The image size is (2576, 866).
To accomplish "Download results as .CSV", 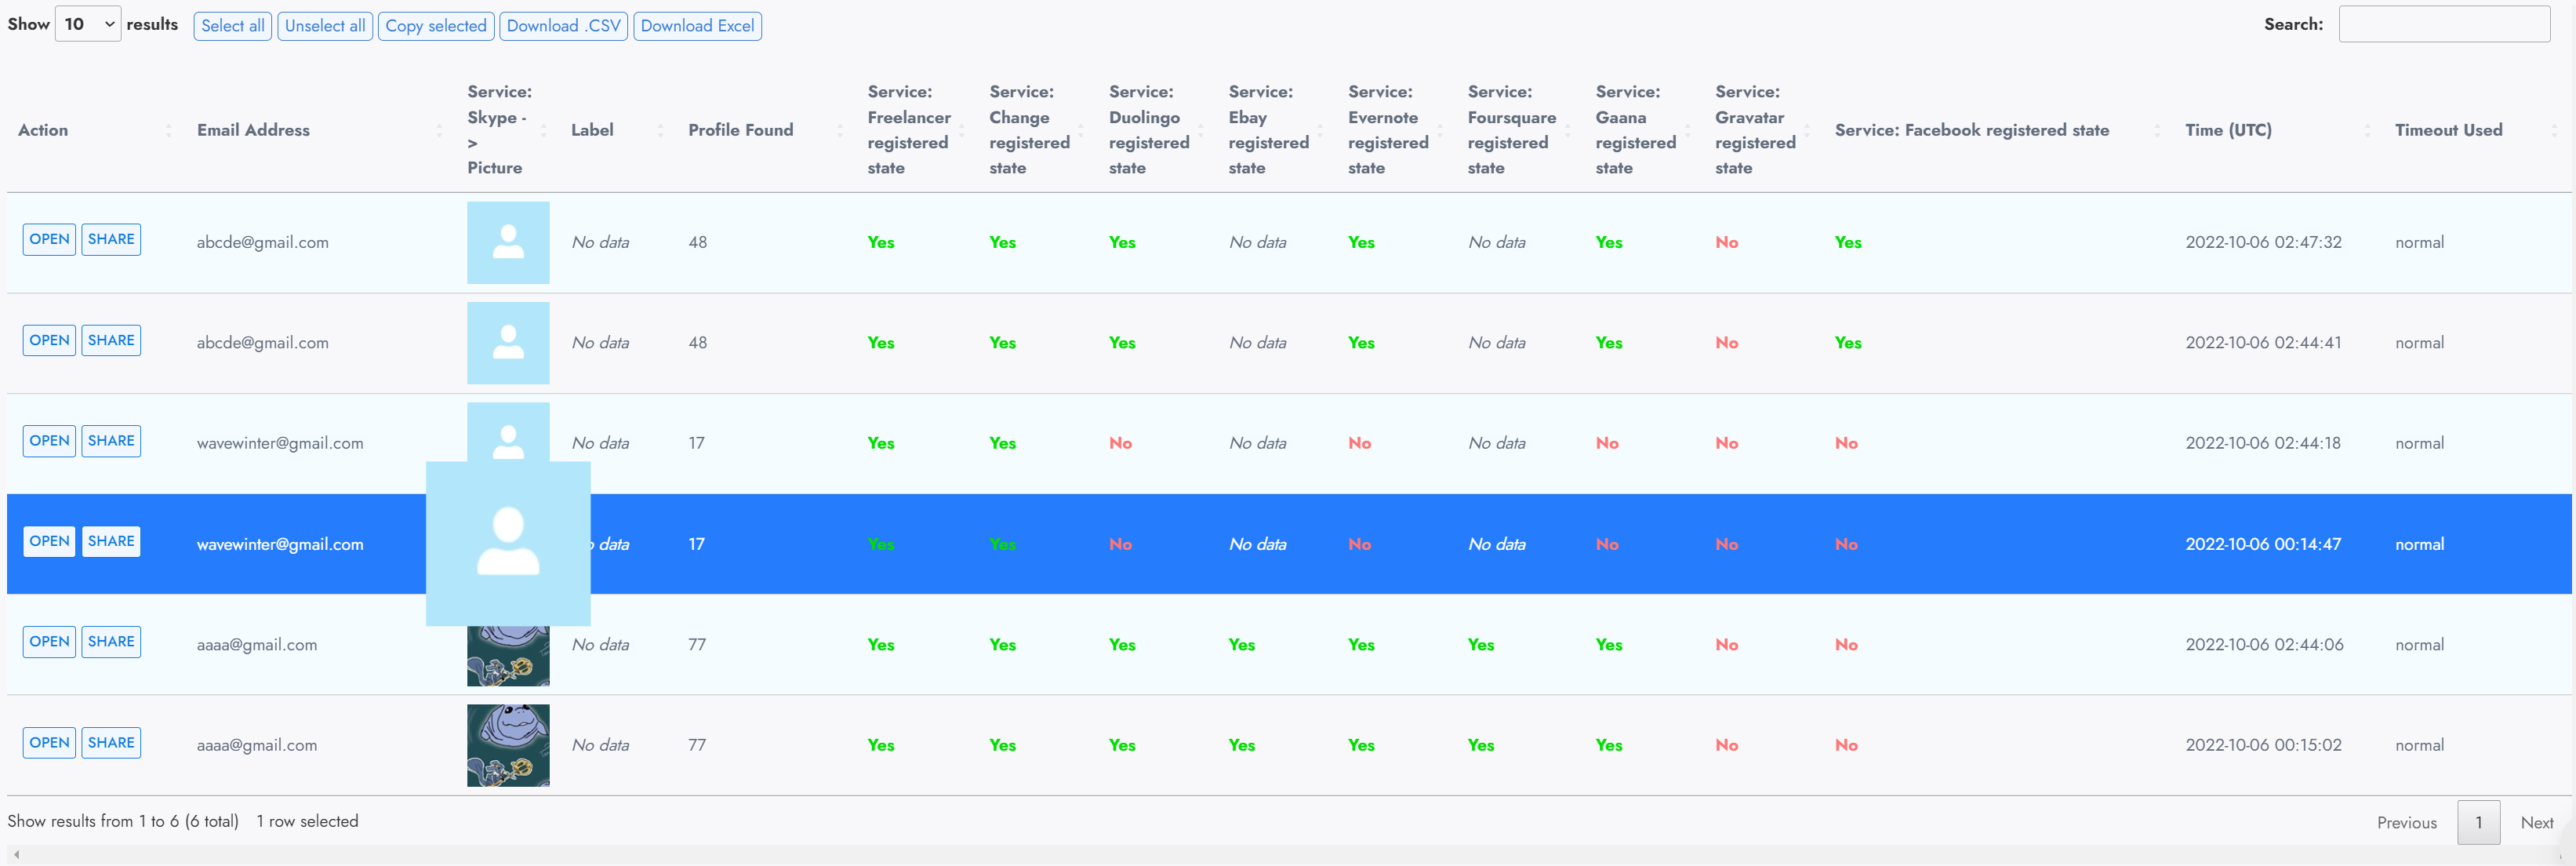I will pos(563,26).
